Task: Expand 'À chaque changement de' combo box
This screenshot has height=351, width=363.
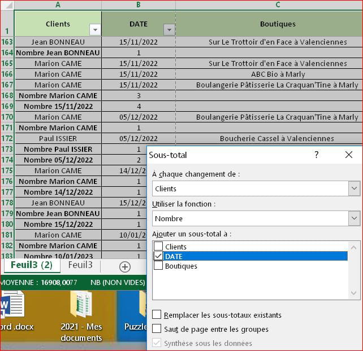Action: pos(354,188)
